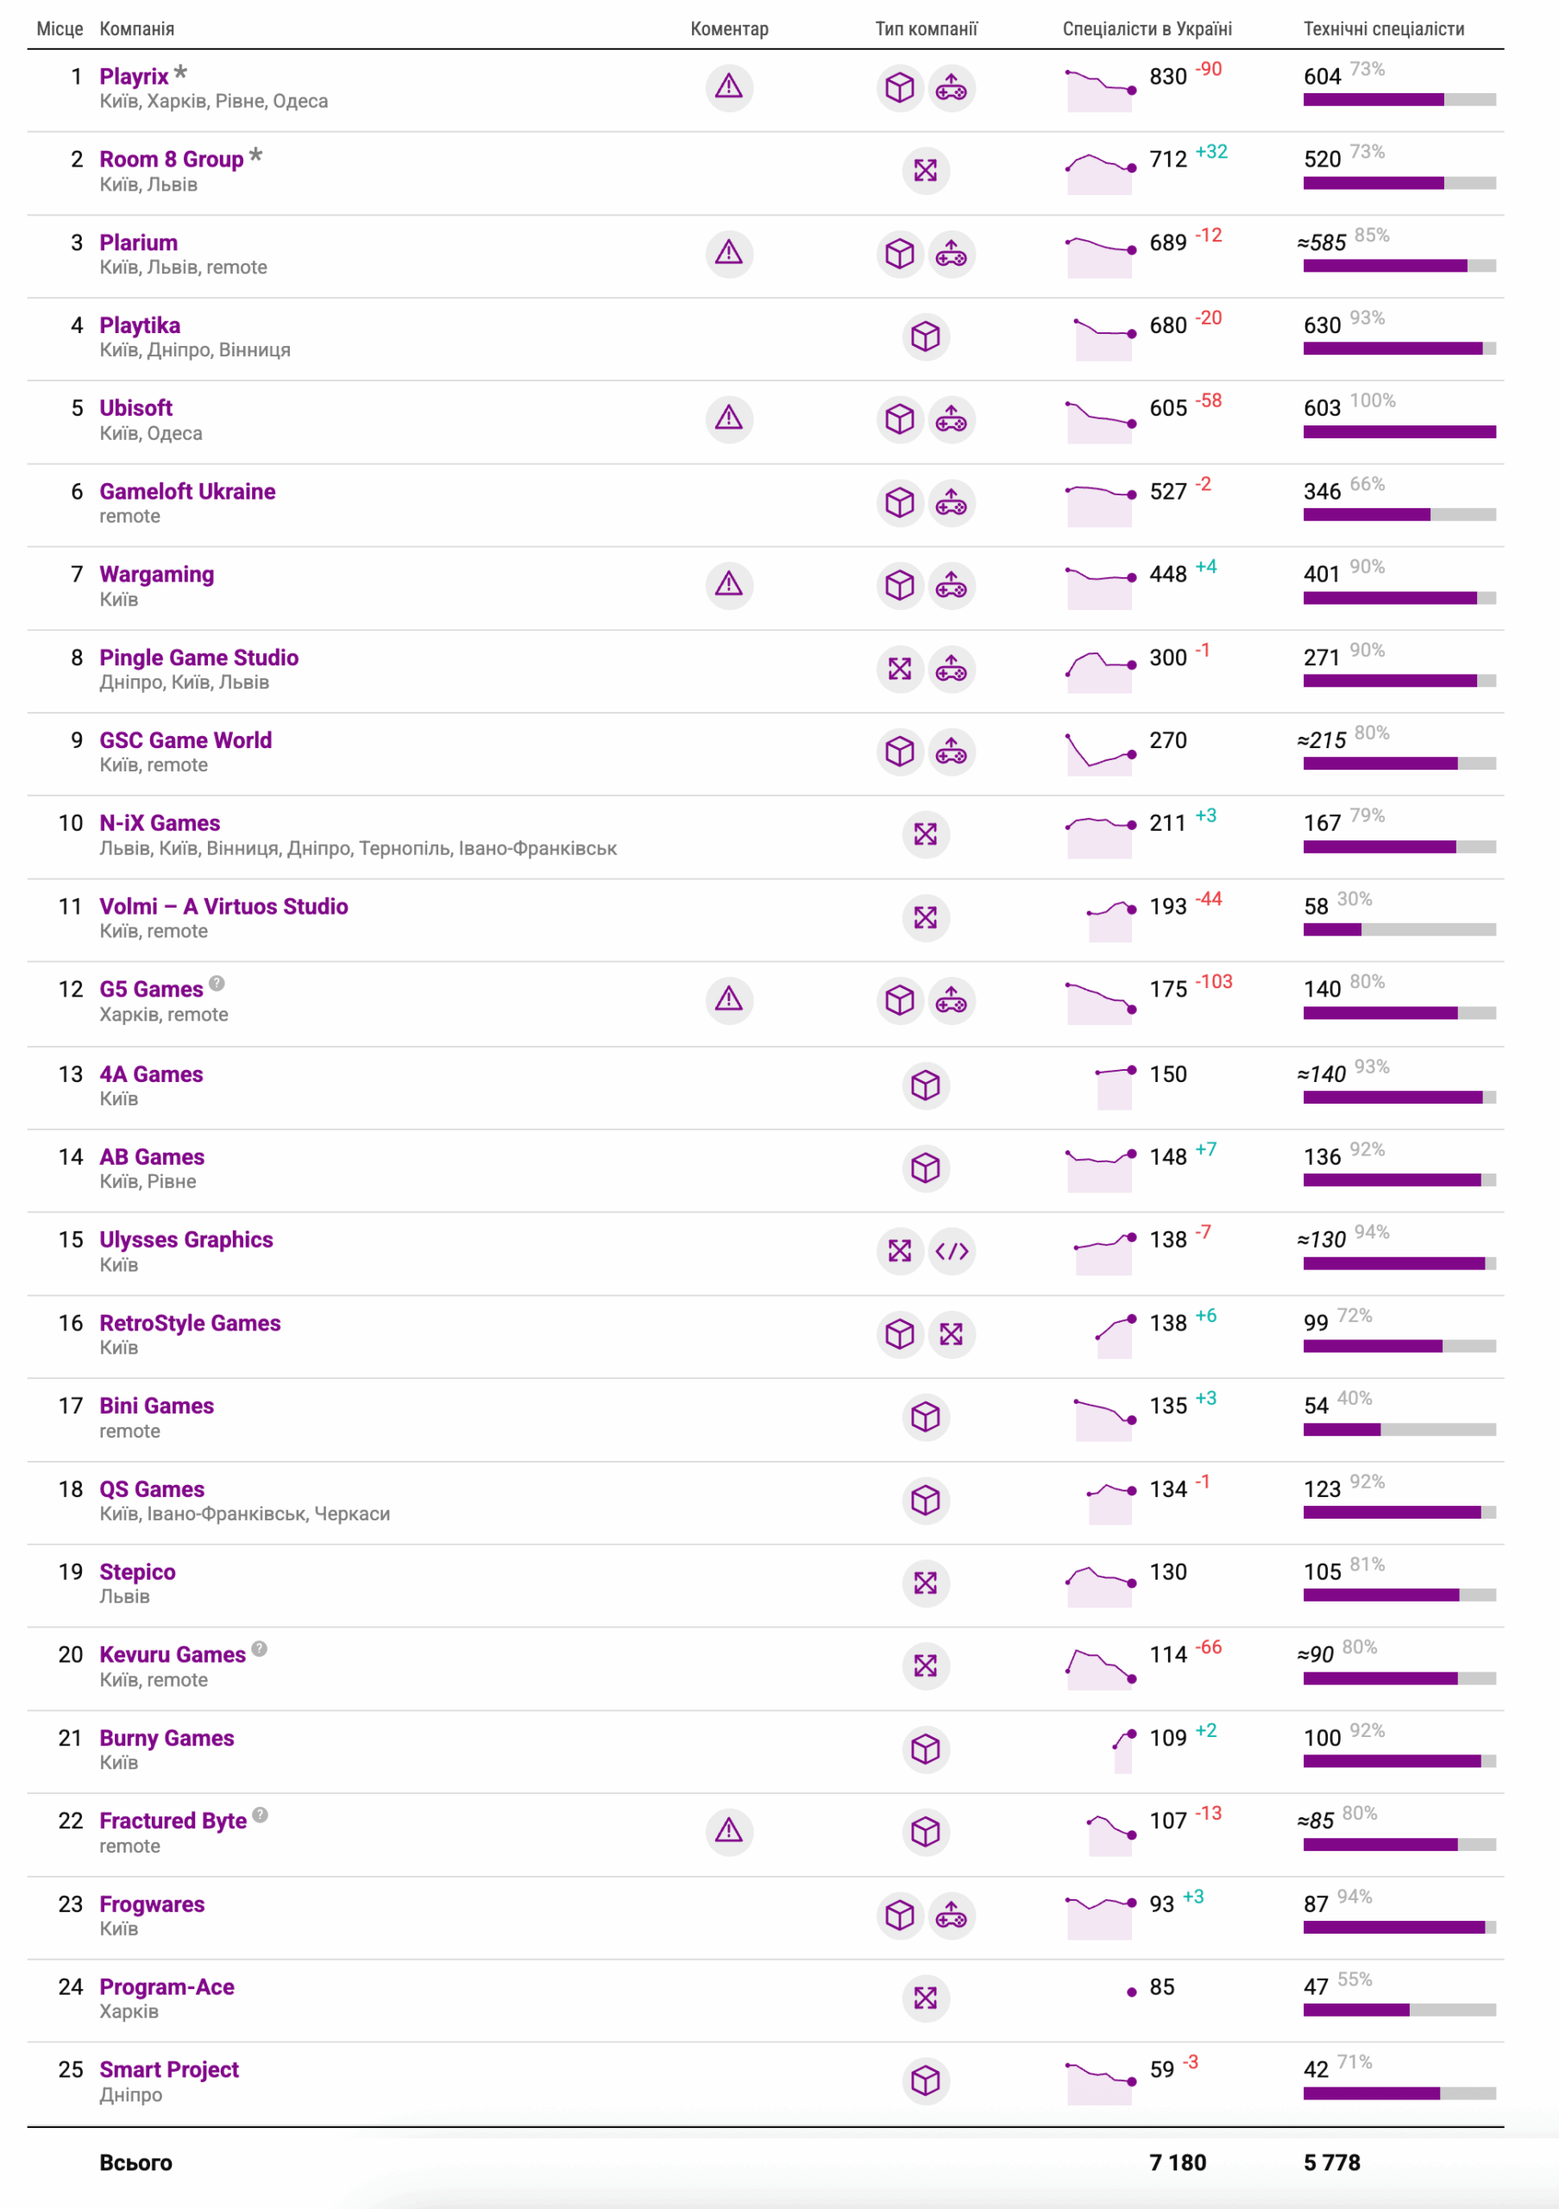Click the warning icon in Fractured Byte row

[728, 1831]
